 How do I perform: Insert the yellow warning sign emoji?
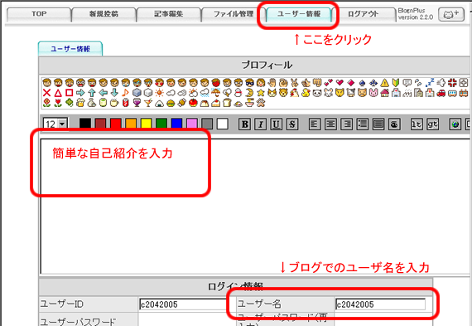tap(384, 82)
